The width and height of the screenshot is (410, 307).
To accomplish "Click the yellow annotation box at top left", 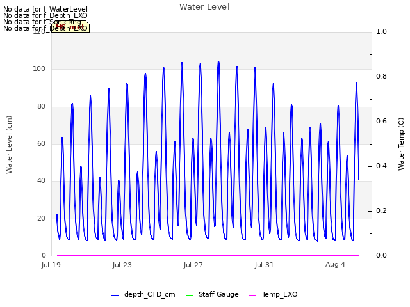I will click(x=70, y=27).
